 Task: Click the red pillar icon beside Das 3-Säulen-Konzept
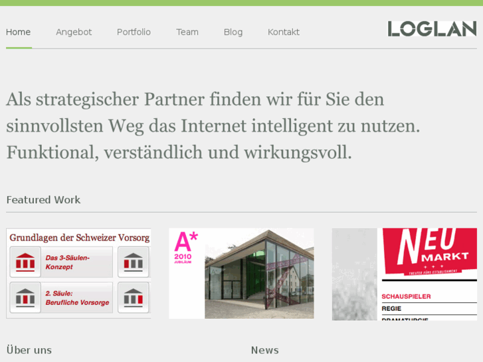[25, 262]
